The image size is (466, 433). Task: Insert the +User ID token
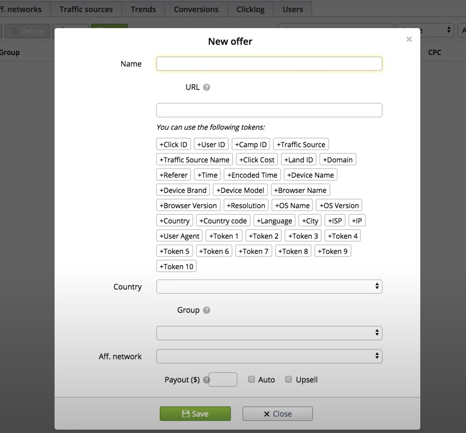pyautogui.click(x=211, y=144)
